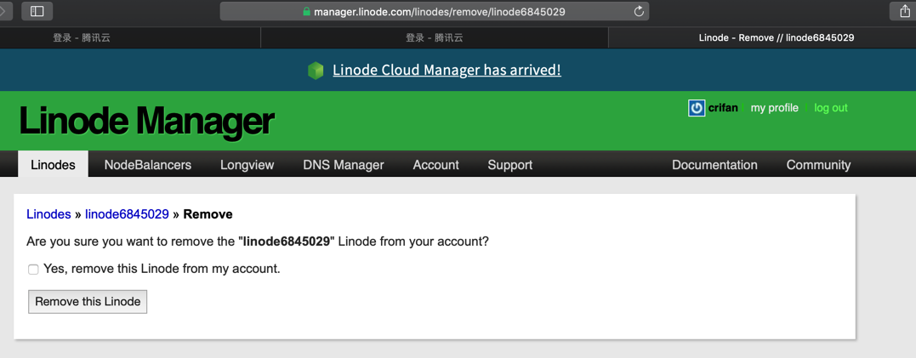The image size is (916, 358).
Task: Switch to DNS Manager tab
Action: 343,165
